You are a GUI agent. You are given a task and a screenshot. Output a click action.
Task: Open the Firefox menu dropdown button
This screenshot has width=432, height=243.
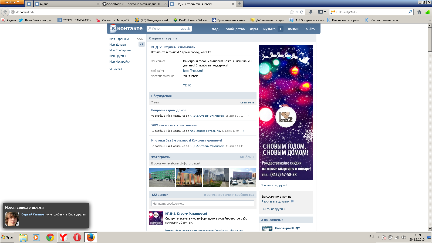tap(12, 2)
